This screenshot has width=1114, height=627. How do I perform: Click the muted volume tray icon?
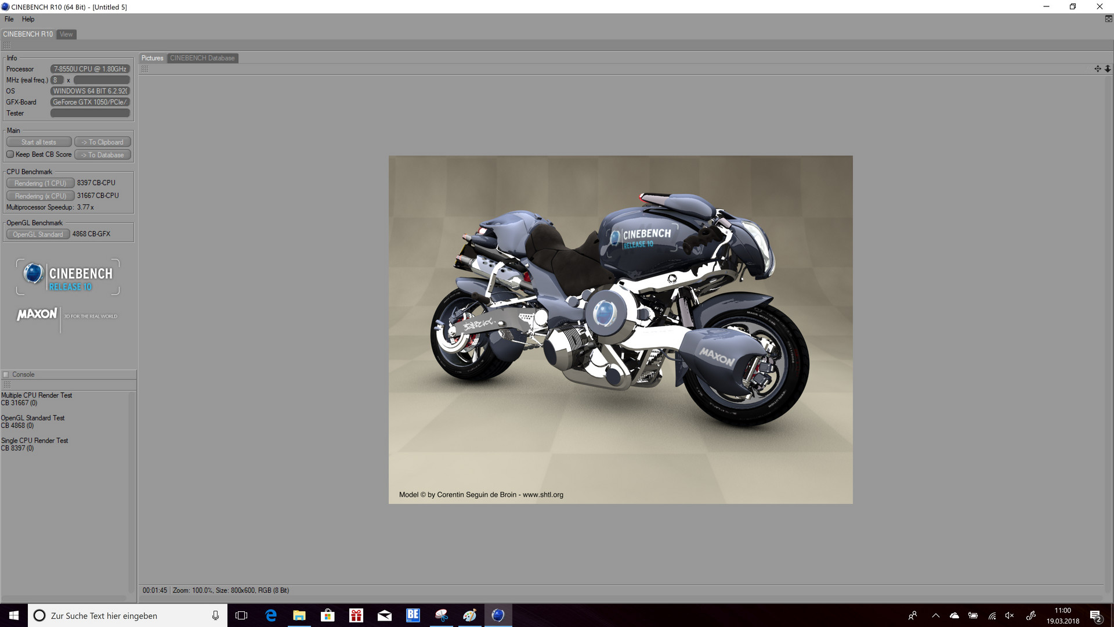pyautogui.click(x=1010, y=615)
